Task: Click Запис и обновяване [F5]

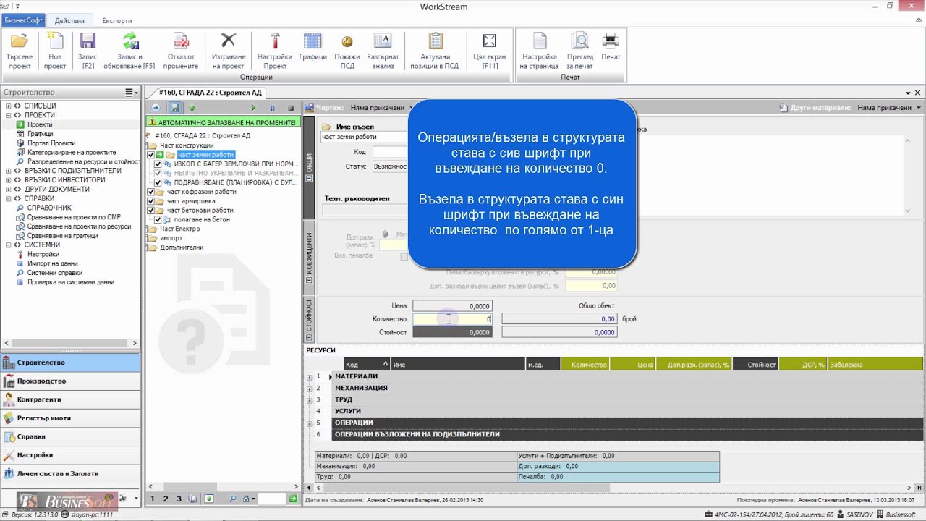Action: point(129,51)
